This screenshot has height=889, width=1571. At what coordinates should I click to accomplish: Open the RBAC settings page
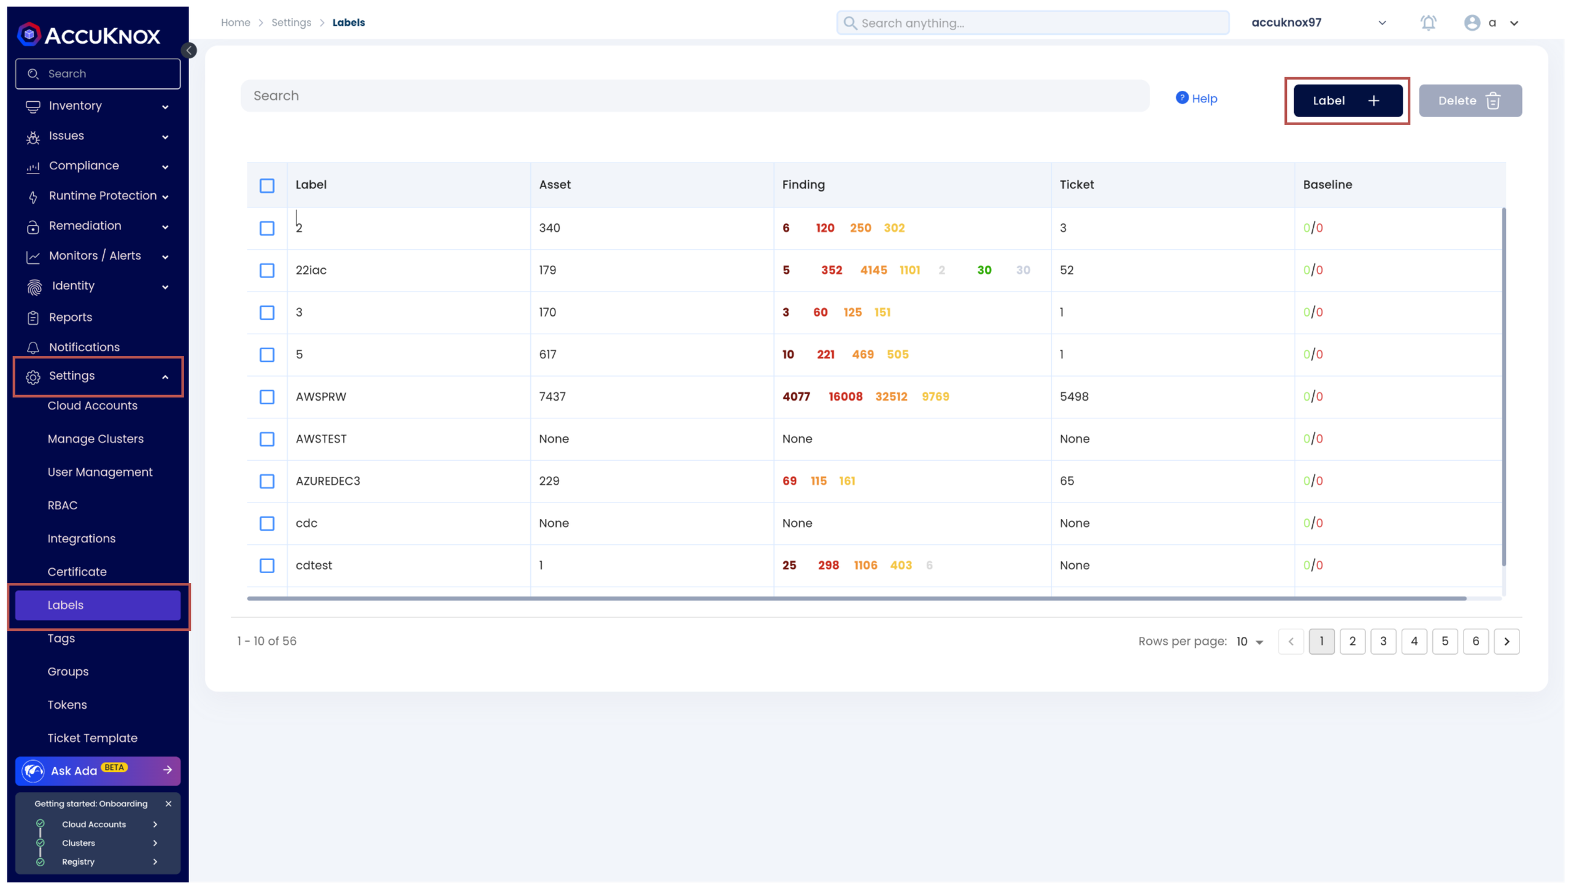63,506
